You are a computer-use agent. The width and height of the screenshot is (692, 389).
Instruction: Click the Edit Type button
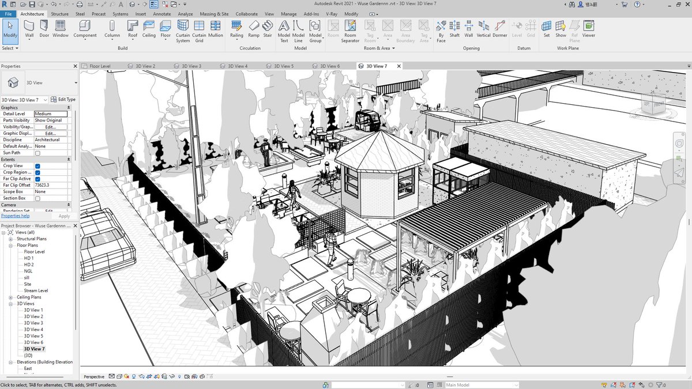tap(63, 100)
